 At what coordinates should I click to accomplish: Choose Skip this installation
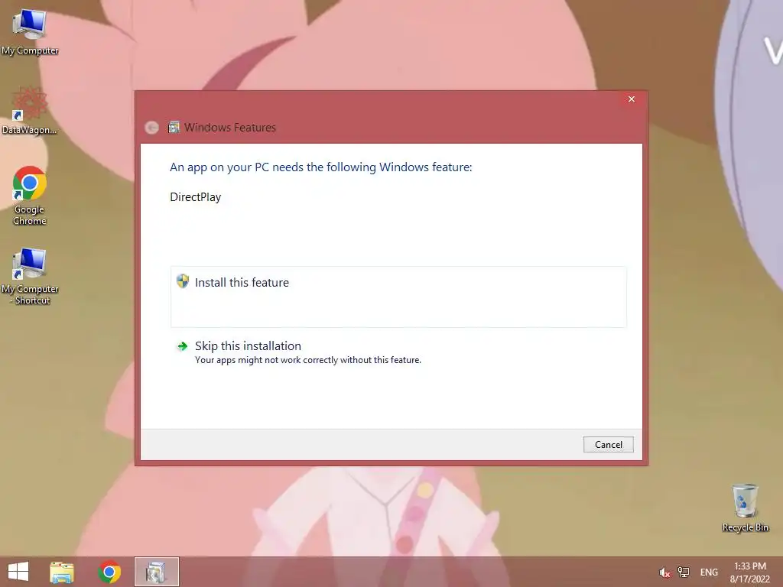coord(398,352)
